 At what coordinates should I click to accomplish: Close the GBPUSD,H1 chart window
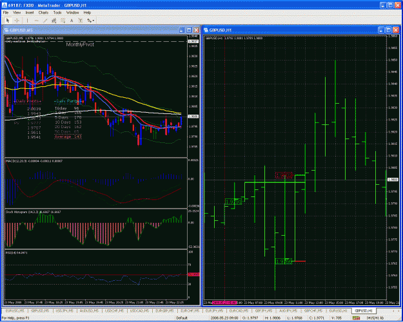coord(396,30)
